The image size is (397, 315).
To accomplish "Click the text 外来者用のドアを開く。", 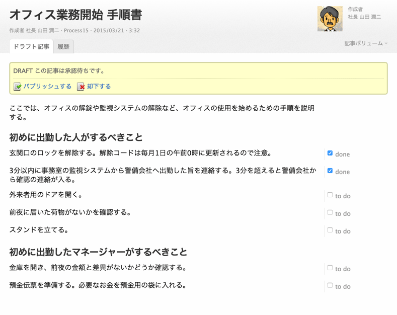I will coord(46,194).
